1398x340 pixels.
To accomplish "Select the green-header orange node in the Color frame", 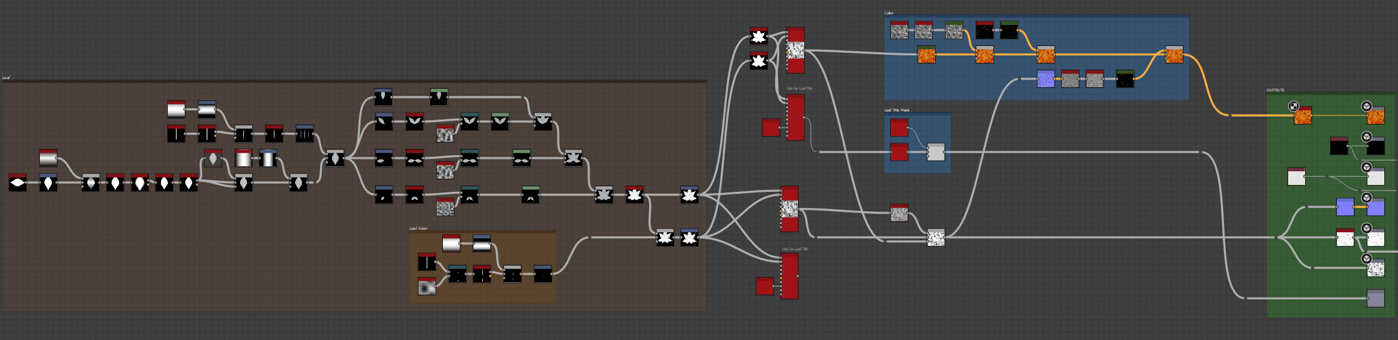I will tap(926, 55).
